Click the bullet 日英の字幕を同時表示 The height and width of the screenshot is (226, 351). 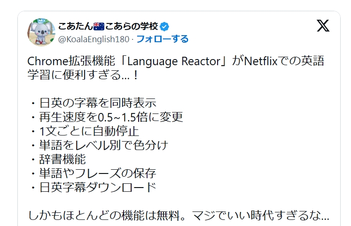pyautogui.click(x=98, y=103)
